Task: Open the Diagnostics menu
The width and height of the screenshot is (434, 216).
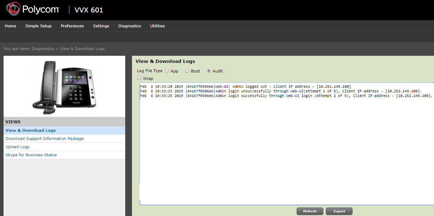Action: (x=129, y=26)
